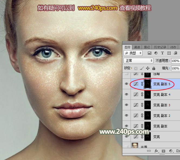Screen dimensions: 180x160
Task: Filter layers by shape type
Action: 169,53
